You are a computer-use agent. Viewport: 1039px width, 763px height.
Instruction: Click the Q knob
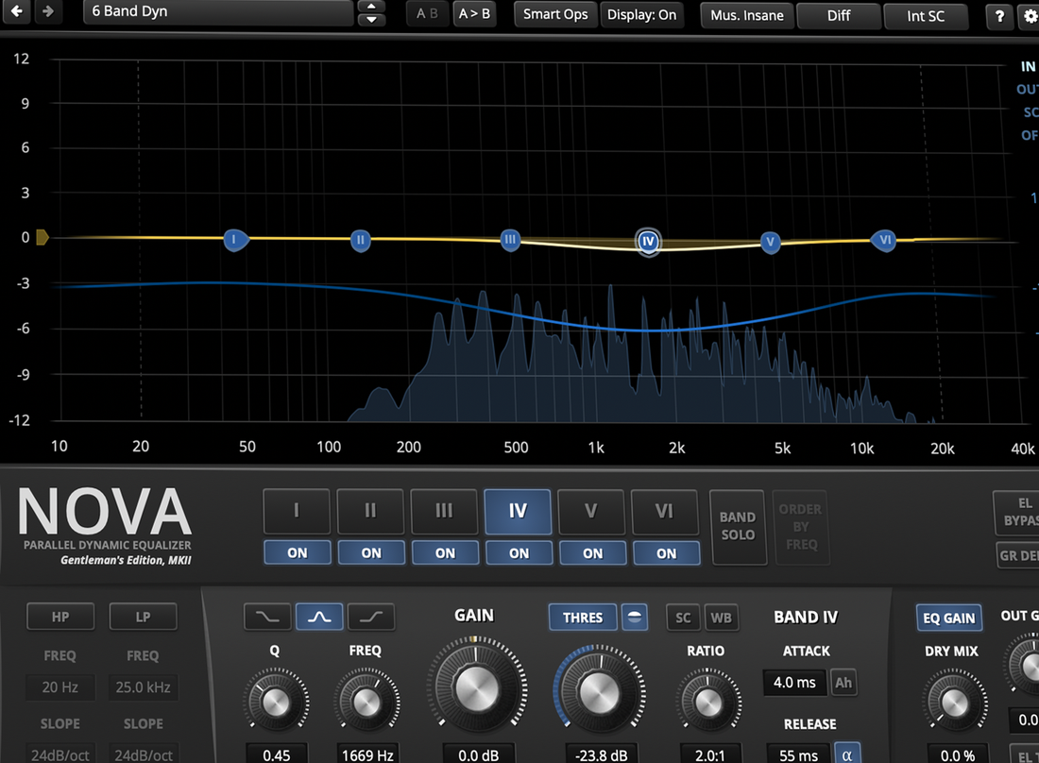click(276, 702)
